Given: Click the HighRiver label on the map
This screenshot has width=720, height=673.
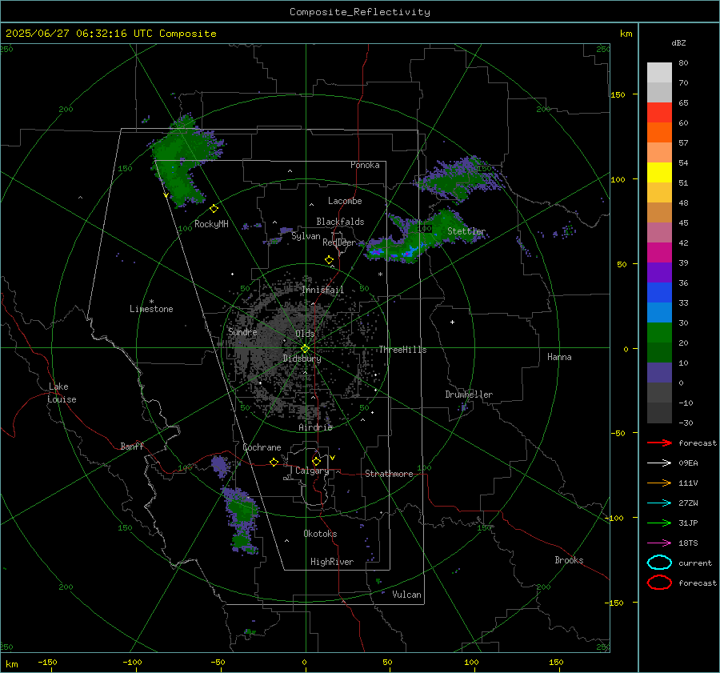Looking at the screenshot, I should click(331, 562).
